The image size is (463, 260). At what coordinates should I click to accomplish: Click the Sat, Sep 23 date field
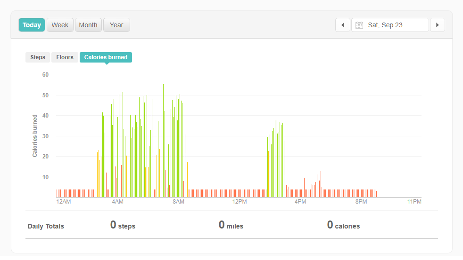[x=390, y=25]
